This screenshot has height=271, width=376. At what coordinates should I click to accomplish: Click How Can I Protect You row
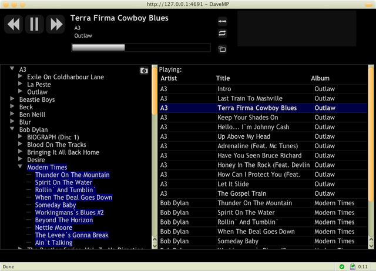pyautogui.click(x=263, y=175)
